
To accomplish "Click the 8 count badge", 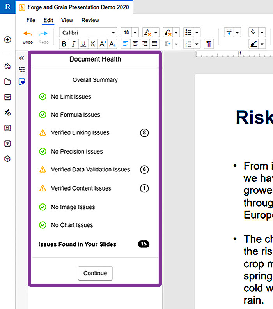I will tap(144, 132).
